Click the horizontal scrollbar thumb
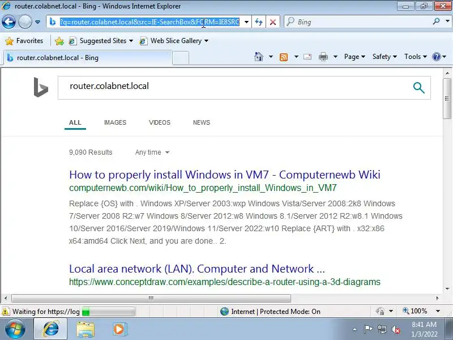The width and height of the screenshot is (453, 340). pos(151,298)
